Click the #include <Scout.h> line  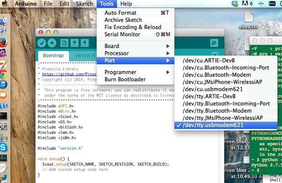[58, 117]
